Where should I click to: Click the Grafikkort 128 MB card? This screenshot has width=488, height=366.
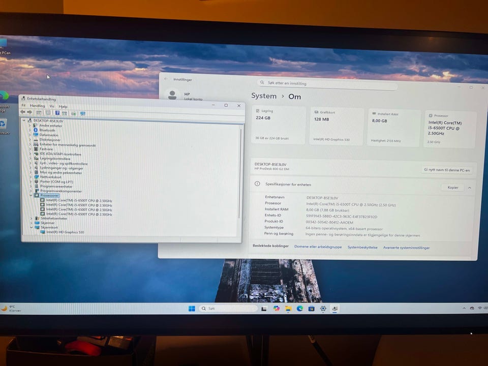coord(337,127)
